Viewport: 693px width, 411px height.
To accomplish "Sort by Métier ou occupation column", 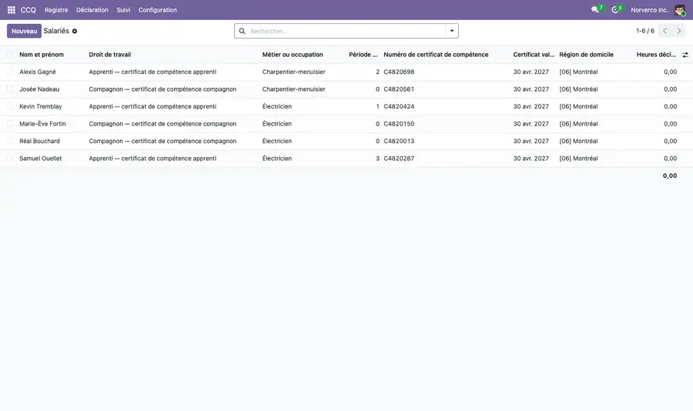I will 293,55.
